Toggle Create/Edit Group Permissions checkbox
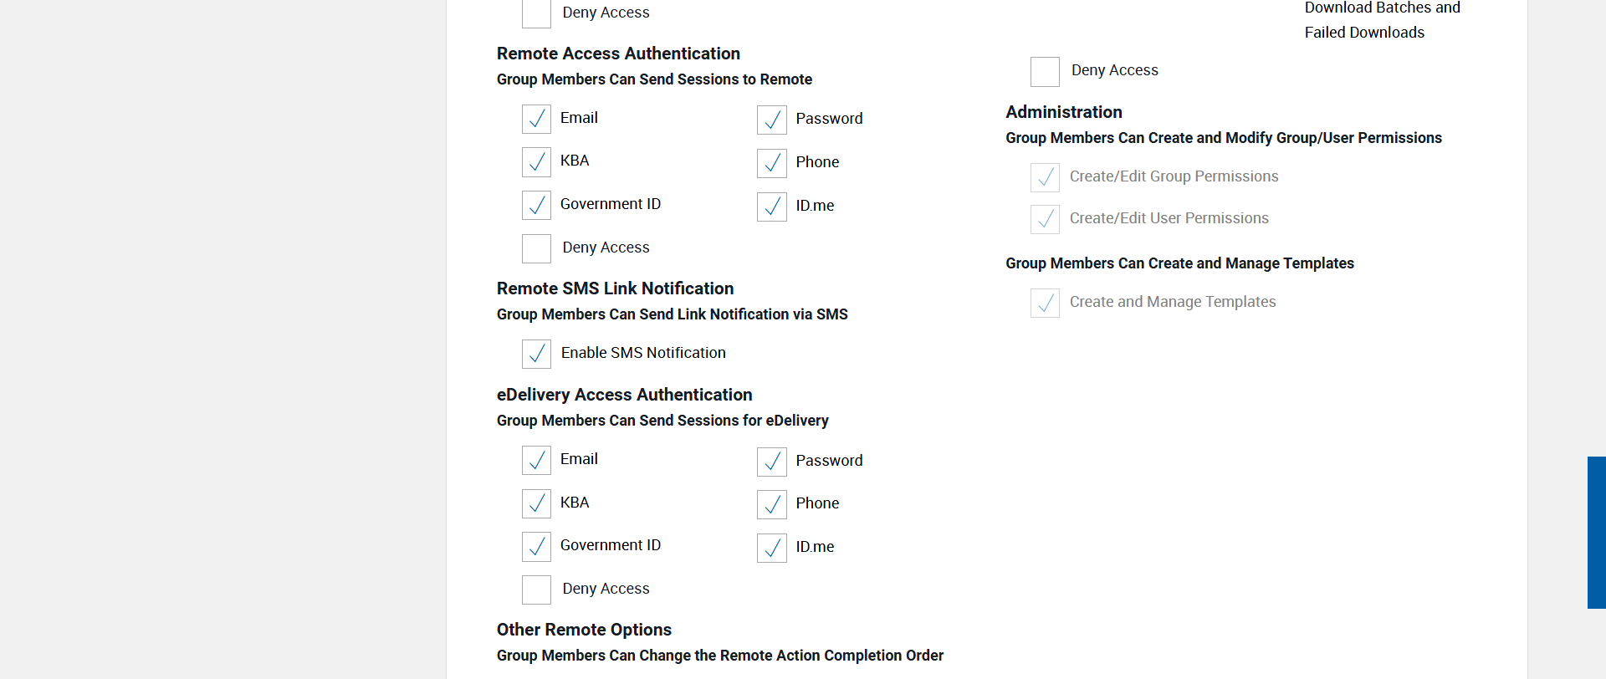Image resolution: width=1606 pixels, height=679 pixels. (1045, 177)
